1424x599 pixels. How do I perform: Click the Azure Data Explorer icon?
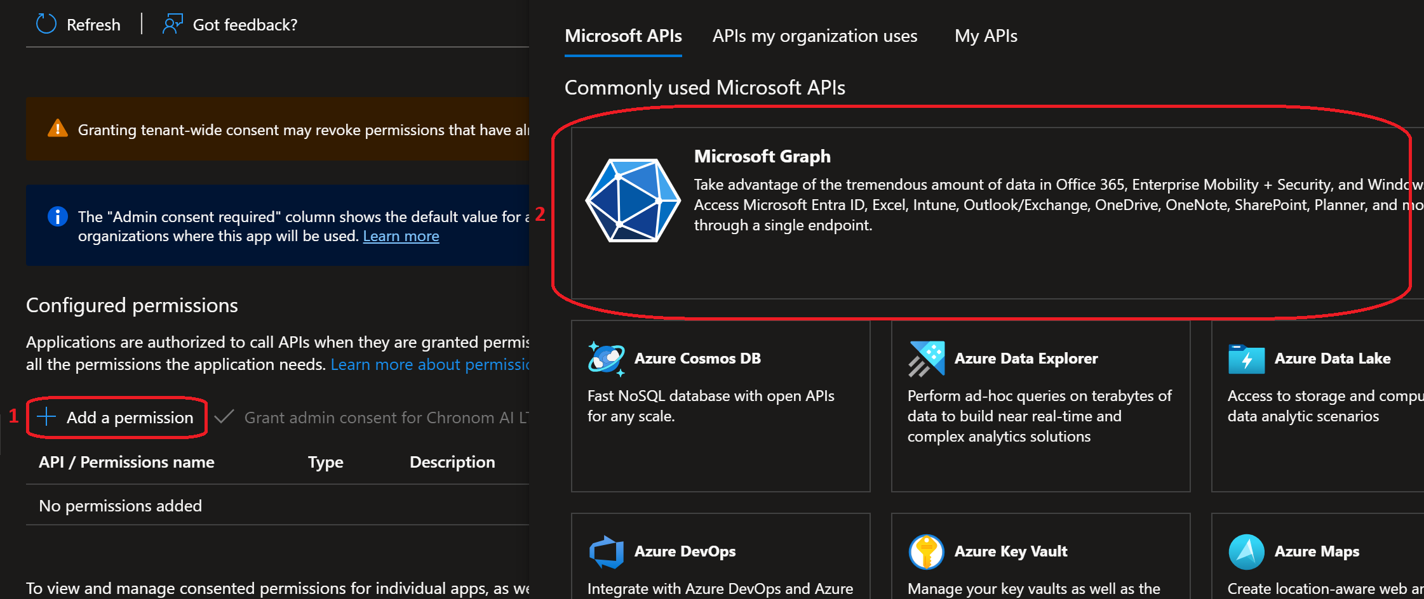click(926, 359)
